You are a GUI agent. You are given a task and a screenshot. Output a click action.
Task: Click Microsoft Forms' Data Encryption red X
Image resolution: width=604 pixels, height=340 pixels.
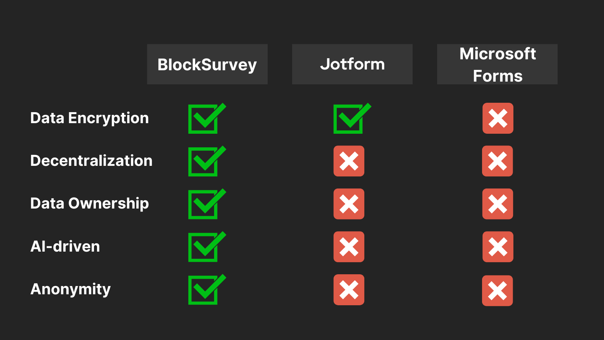pos(498,118)
